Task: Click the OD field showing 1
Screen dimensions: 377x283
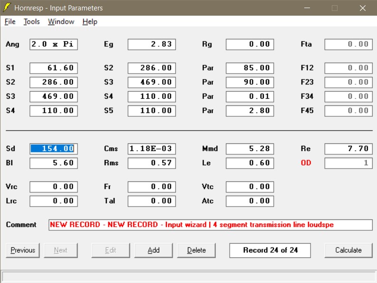Action: (348, 163)
